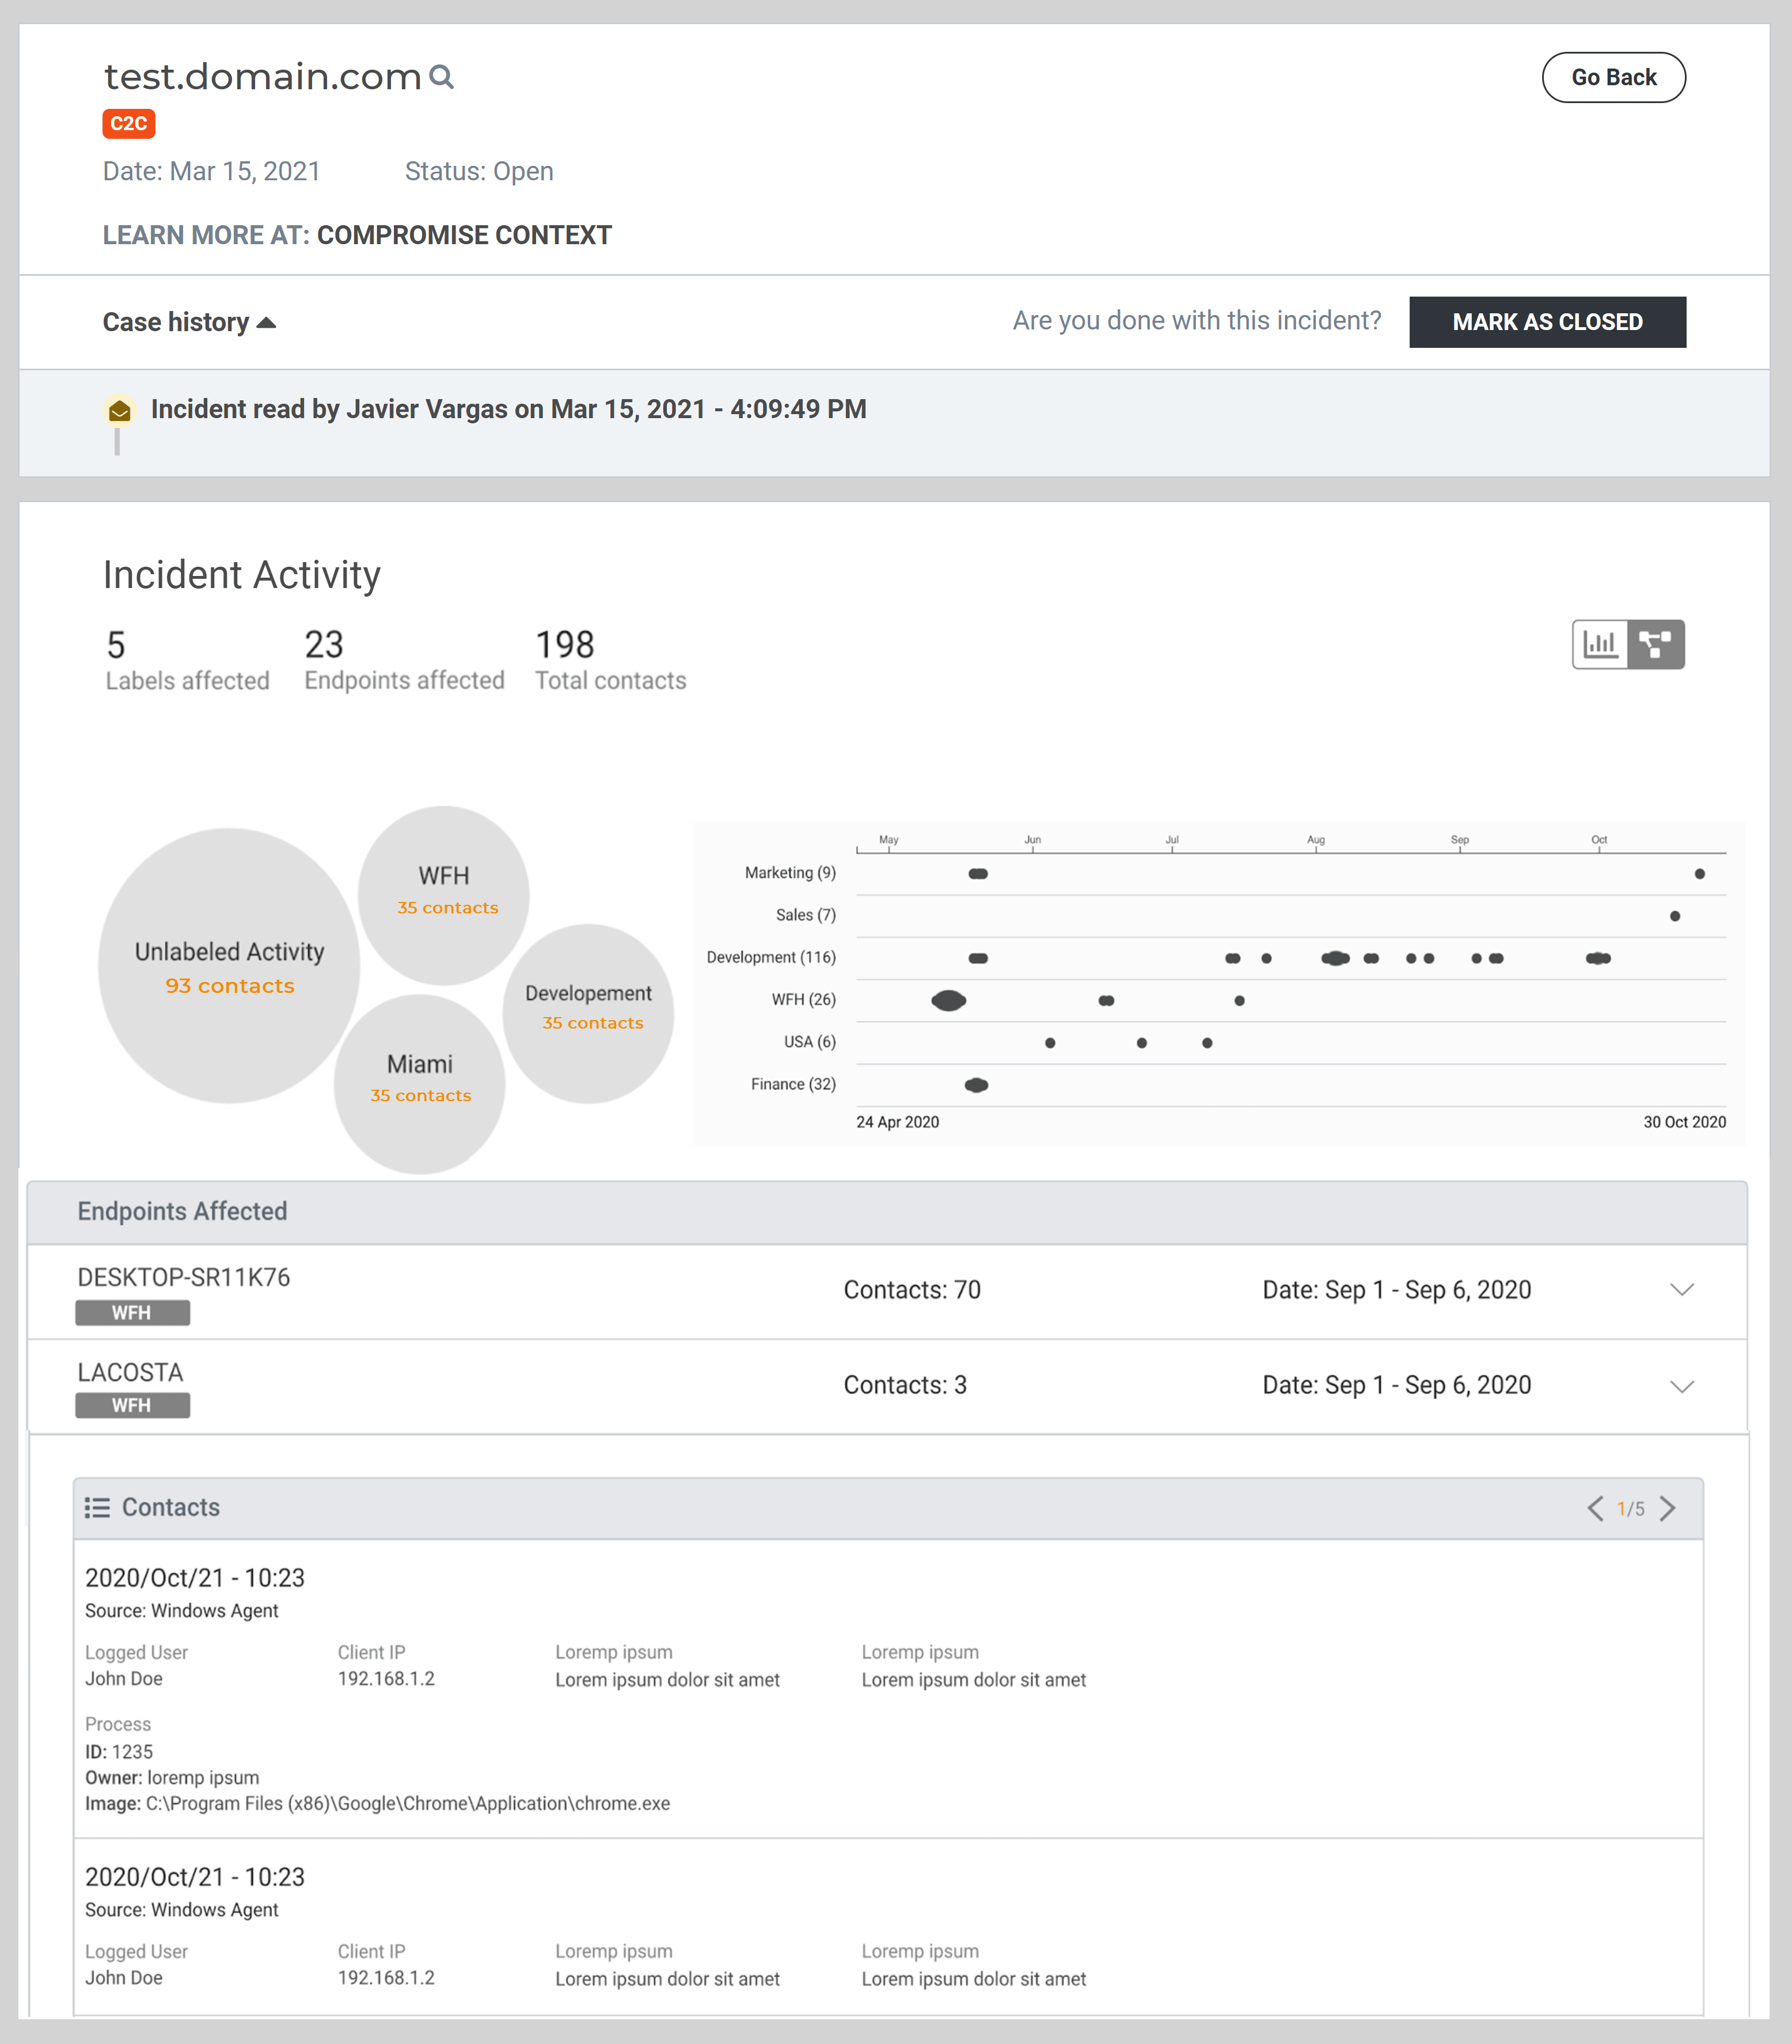
Task: Click the Go Back button
Action: pyautogui.click(x=1613, y=77)
